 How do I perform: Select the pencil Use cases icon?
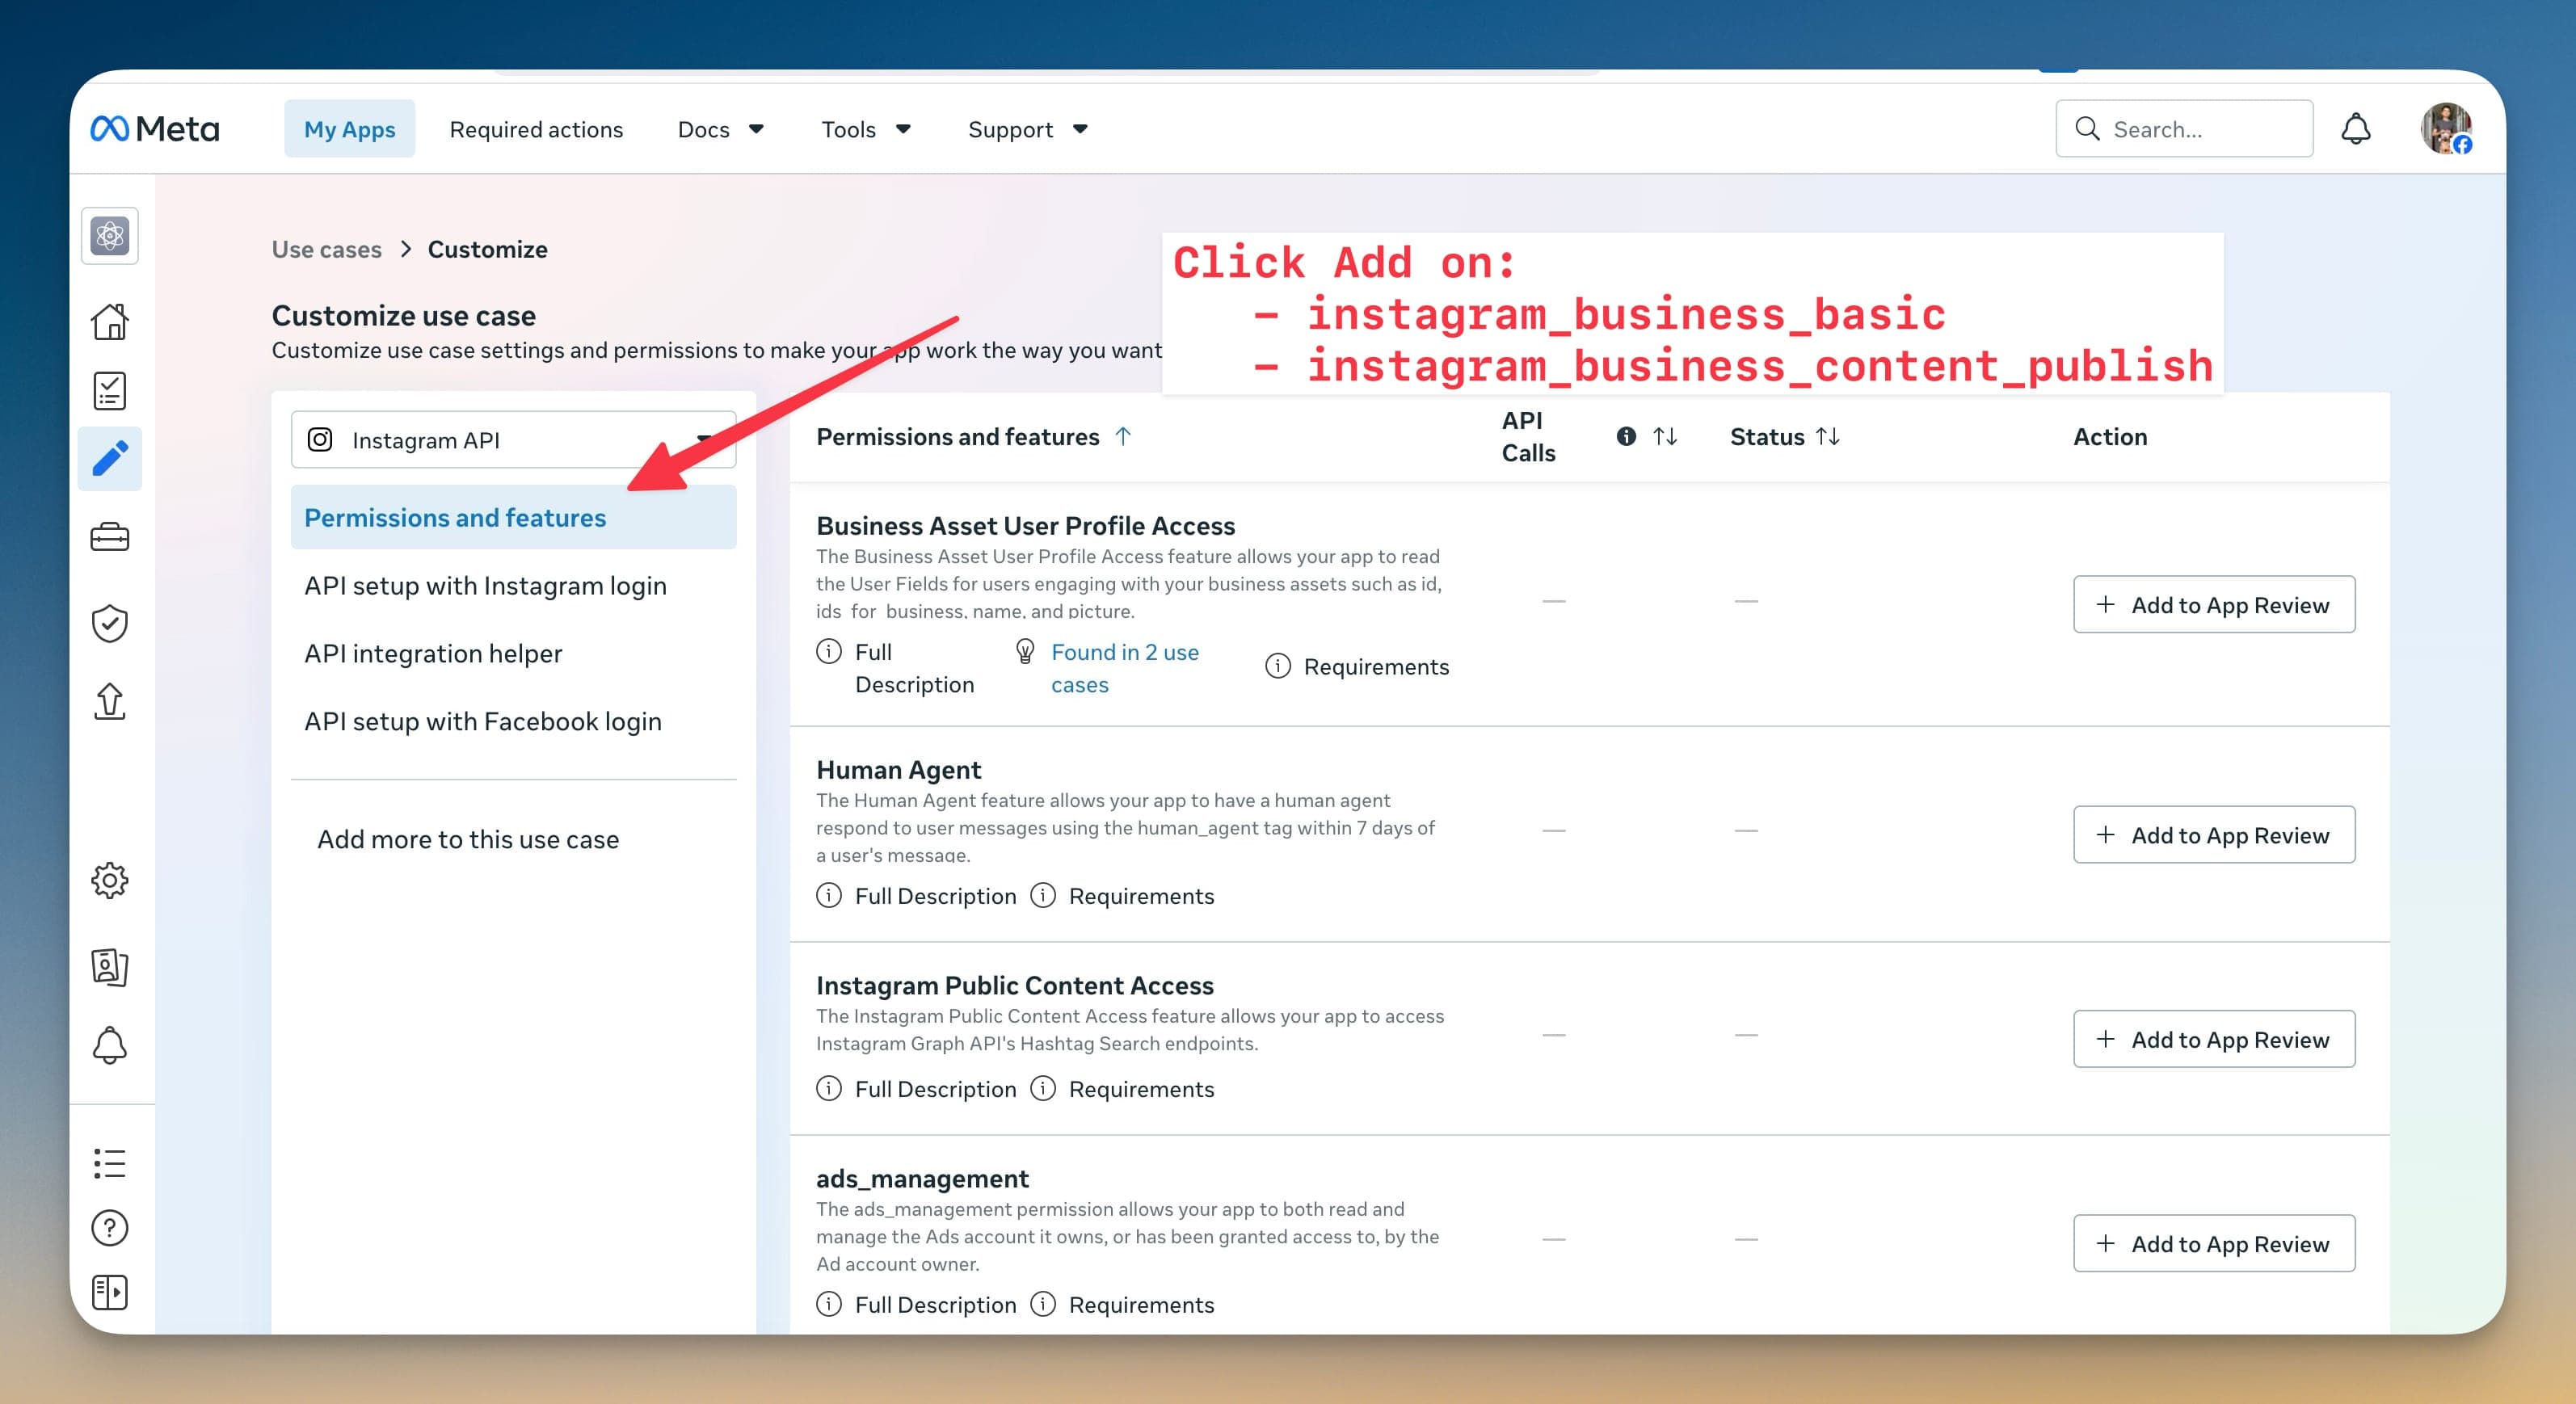click(110, 458)
